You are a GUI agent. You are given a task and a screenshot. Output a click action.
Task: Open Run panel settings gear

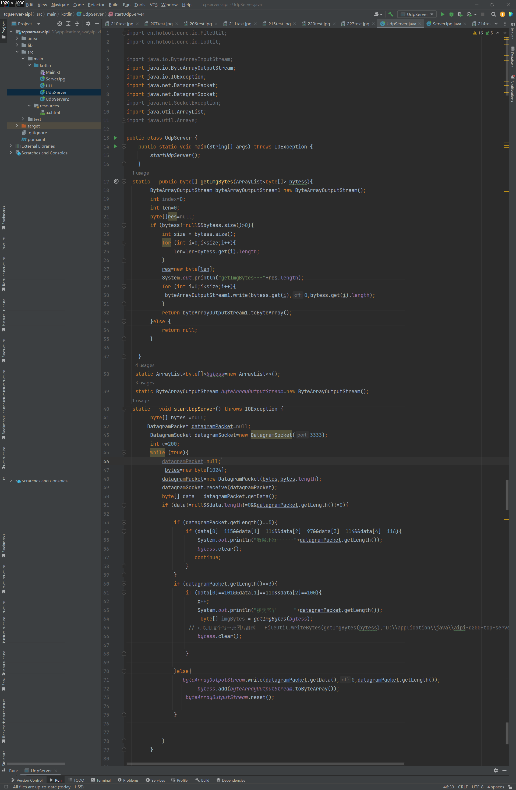[x=496, y=770]
